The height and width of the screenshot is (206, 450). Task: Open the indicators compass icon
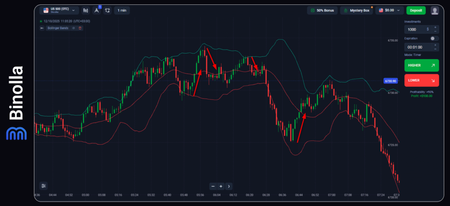pos(97,10)
